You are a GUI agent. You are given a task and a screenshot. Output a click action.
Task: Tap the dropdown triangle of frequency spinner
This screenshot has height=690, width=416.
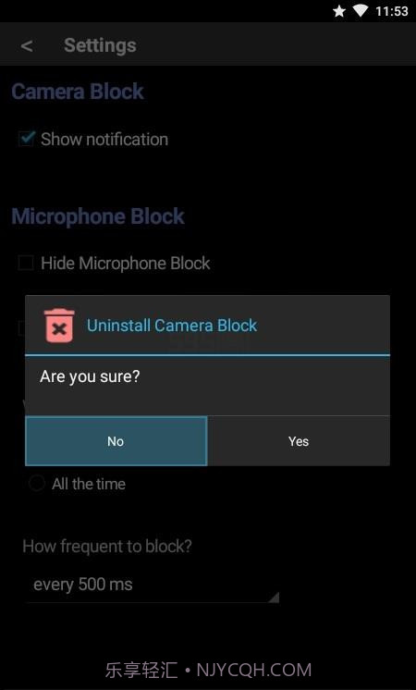pos(274,597)
